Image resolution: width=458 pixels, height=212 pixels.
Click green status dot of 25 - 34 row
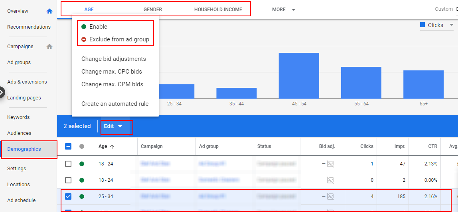tap(82, 196)
